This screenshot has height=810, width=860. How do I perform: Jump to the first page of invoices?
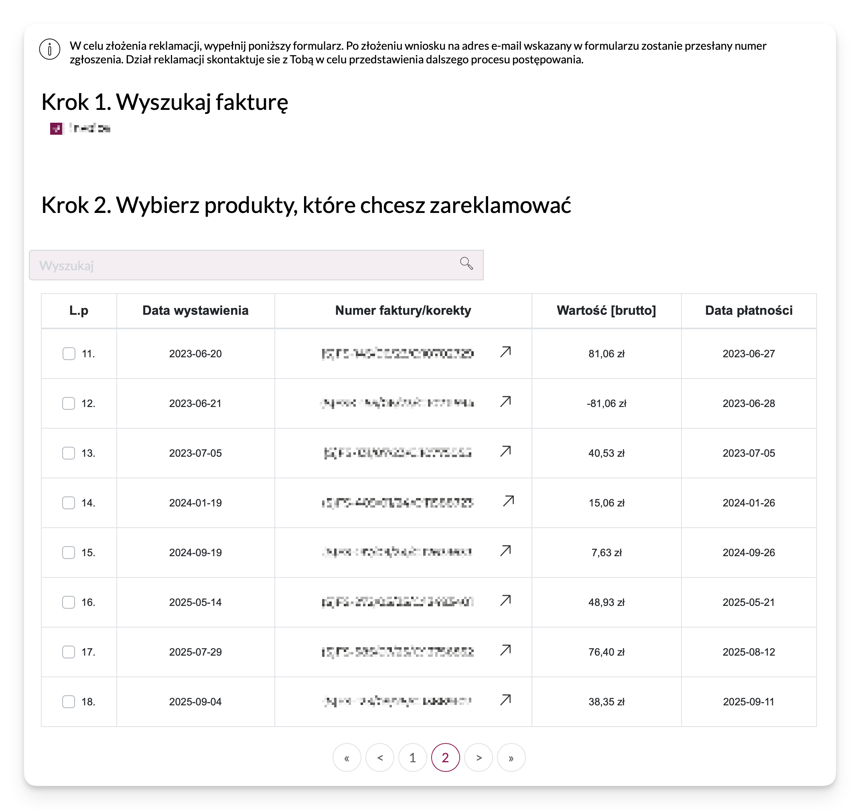(x=347, y=758)
